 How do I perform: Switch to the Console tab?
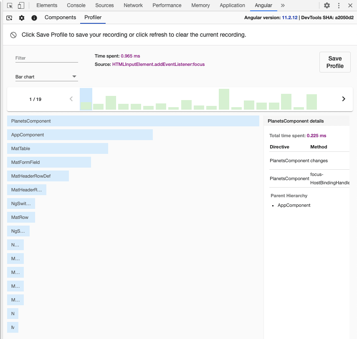(76, 5)
